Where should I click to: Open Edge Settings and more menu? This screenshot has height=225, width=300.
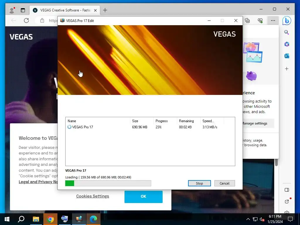click(273, 21)
